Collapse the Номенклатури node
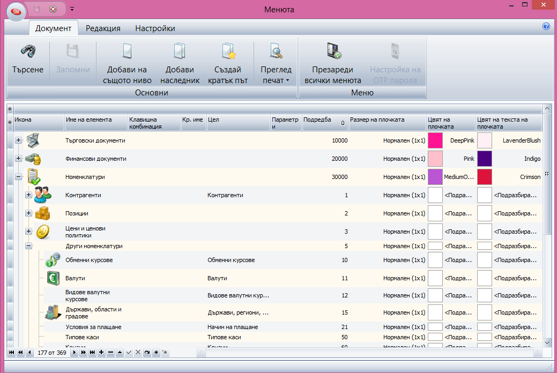Viewport: 557px width, 373px height. point(18,176)
